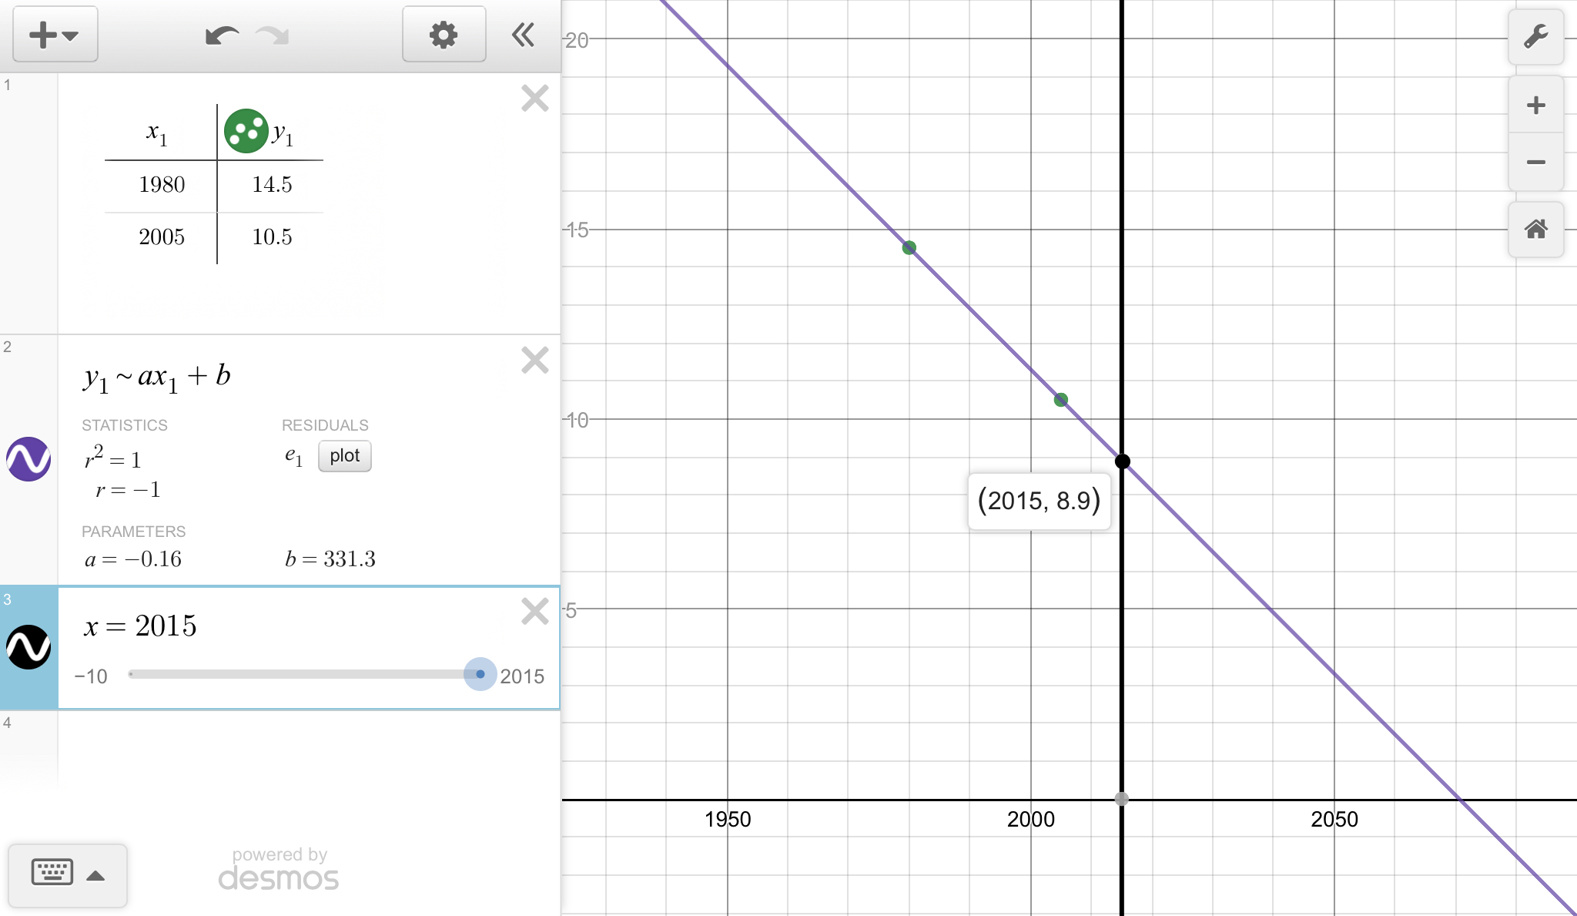The height and width of the screenshot is (916, 1577).
Task: Click the x slider thumb
Action: tap(480, 674)
